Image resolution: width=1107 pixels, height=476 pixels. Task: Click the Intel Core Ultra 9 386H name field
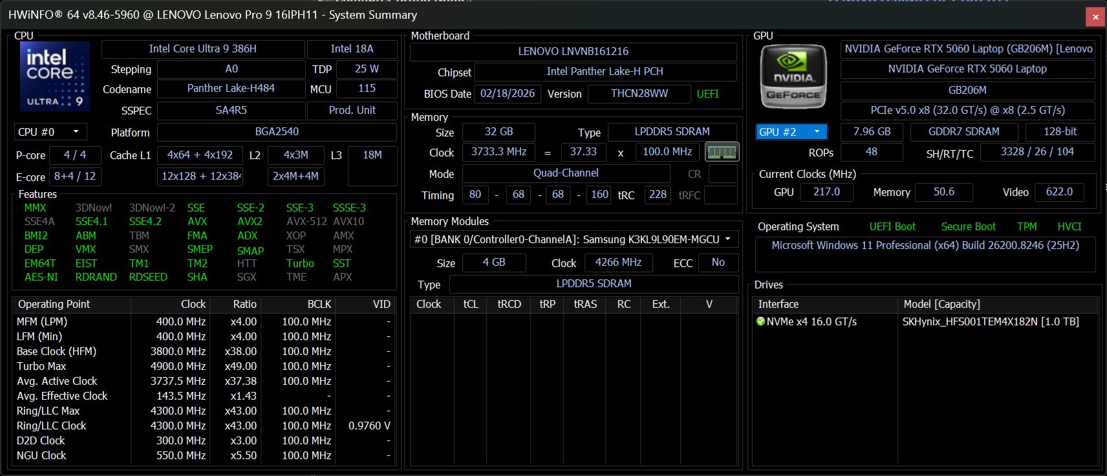point(202,49)
